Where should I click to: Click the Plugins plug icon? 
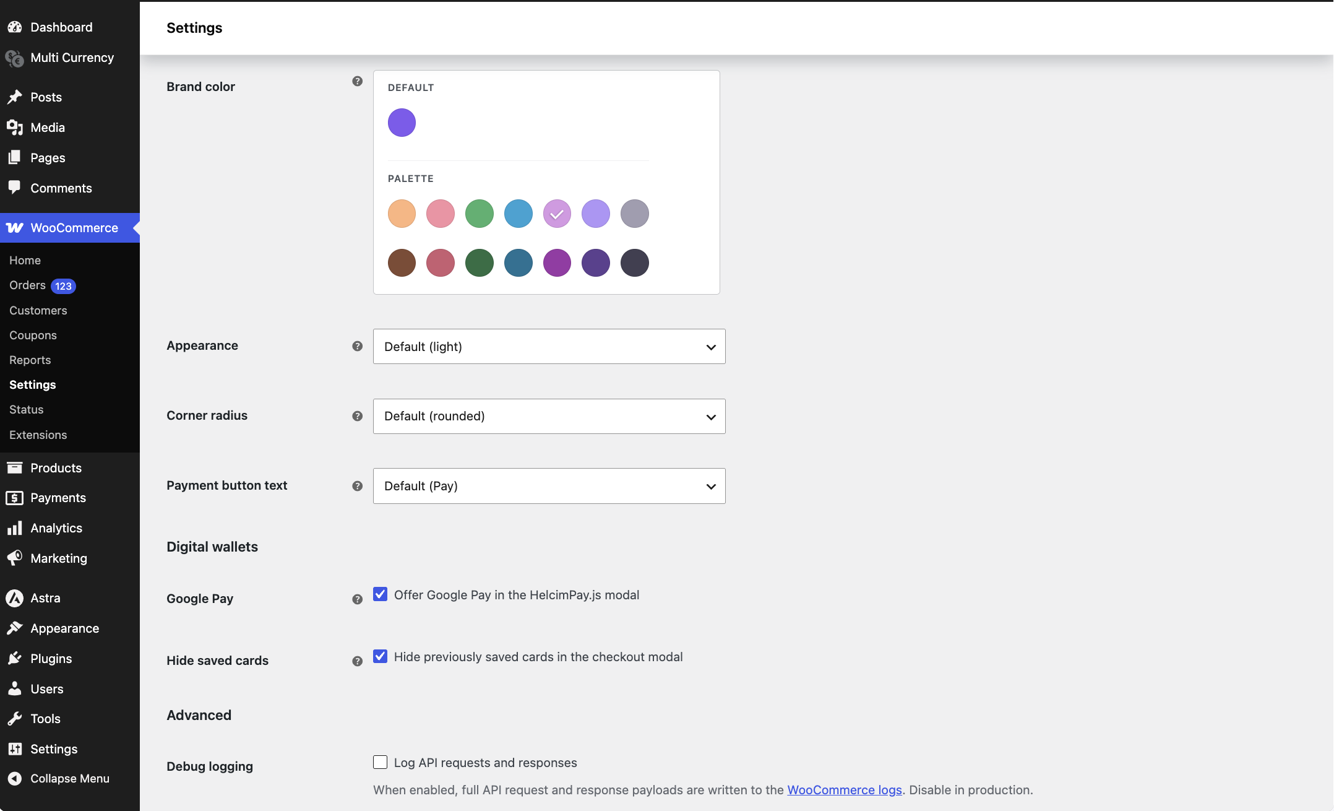[14, 659]
